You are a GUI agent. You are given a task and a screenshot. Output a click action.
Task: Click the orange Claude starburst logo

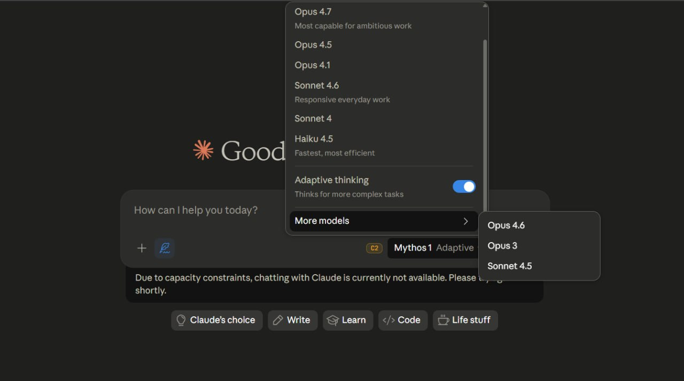tap(203, 150)
